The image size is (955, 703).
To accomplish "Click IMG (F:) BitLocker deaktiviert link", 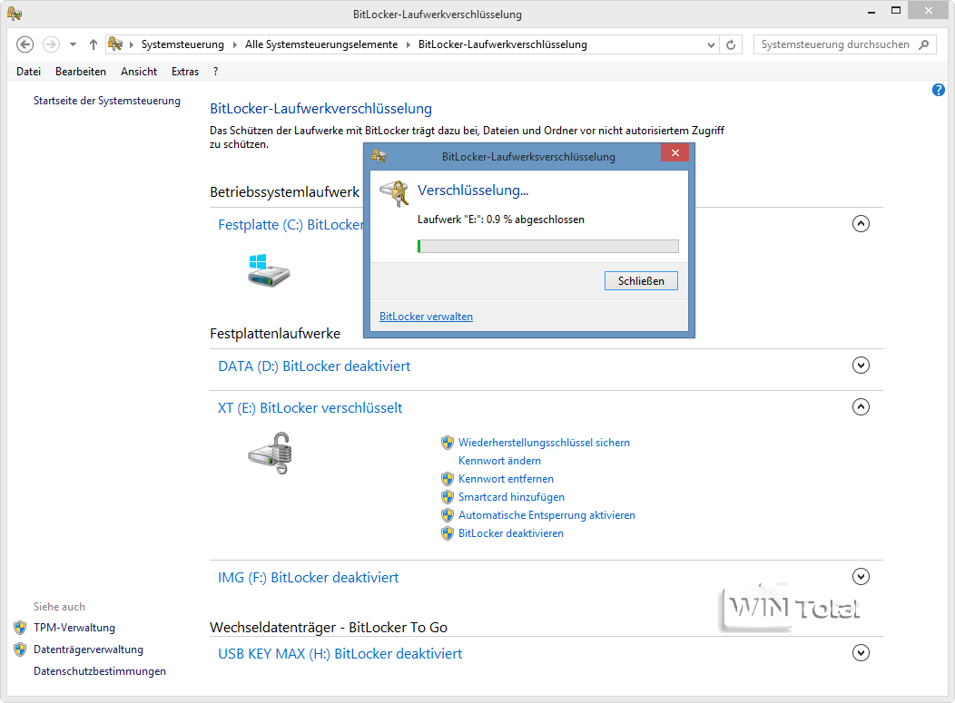I will click(308, 578).
